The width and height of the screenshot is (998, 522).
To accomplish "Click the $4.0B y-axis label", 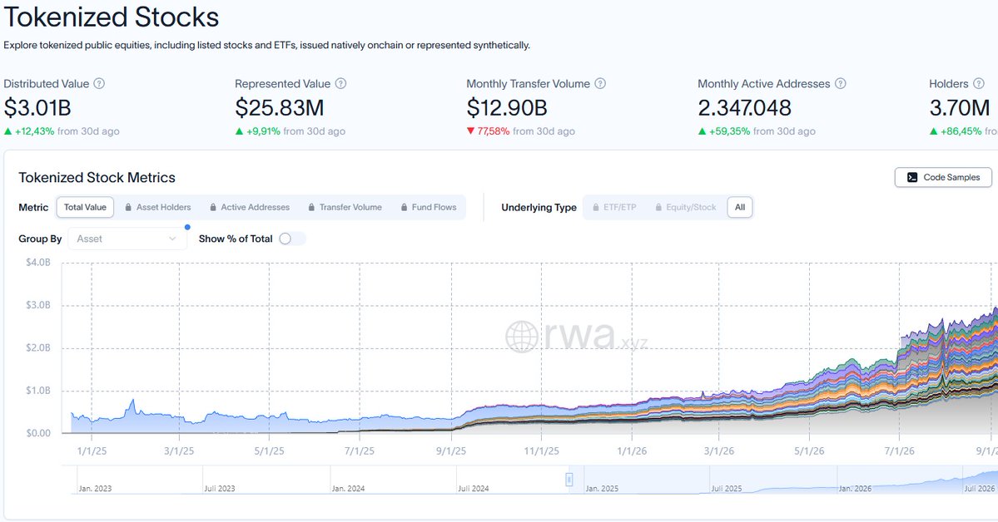I will pyautogui.click(x=38, y=262).
